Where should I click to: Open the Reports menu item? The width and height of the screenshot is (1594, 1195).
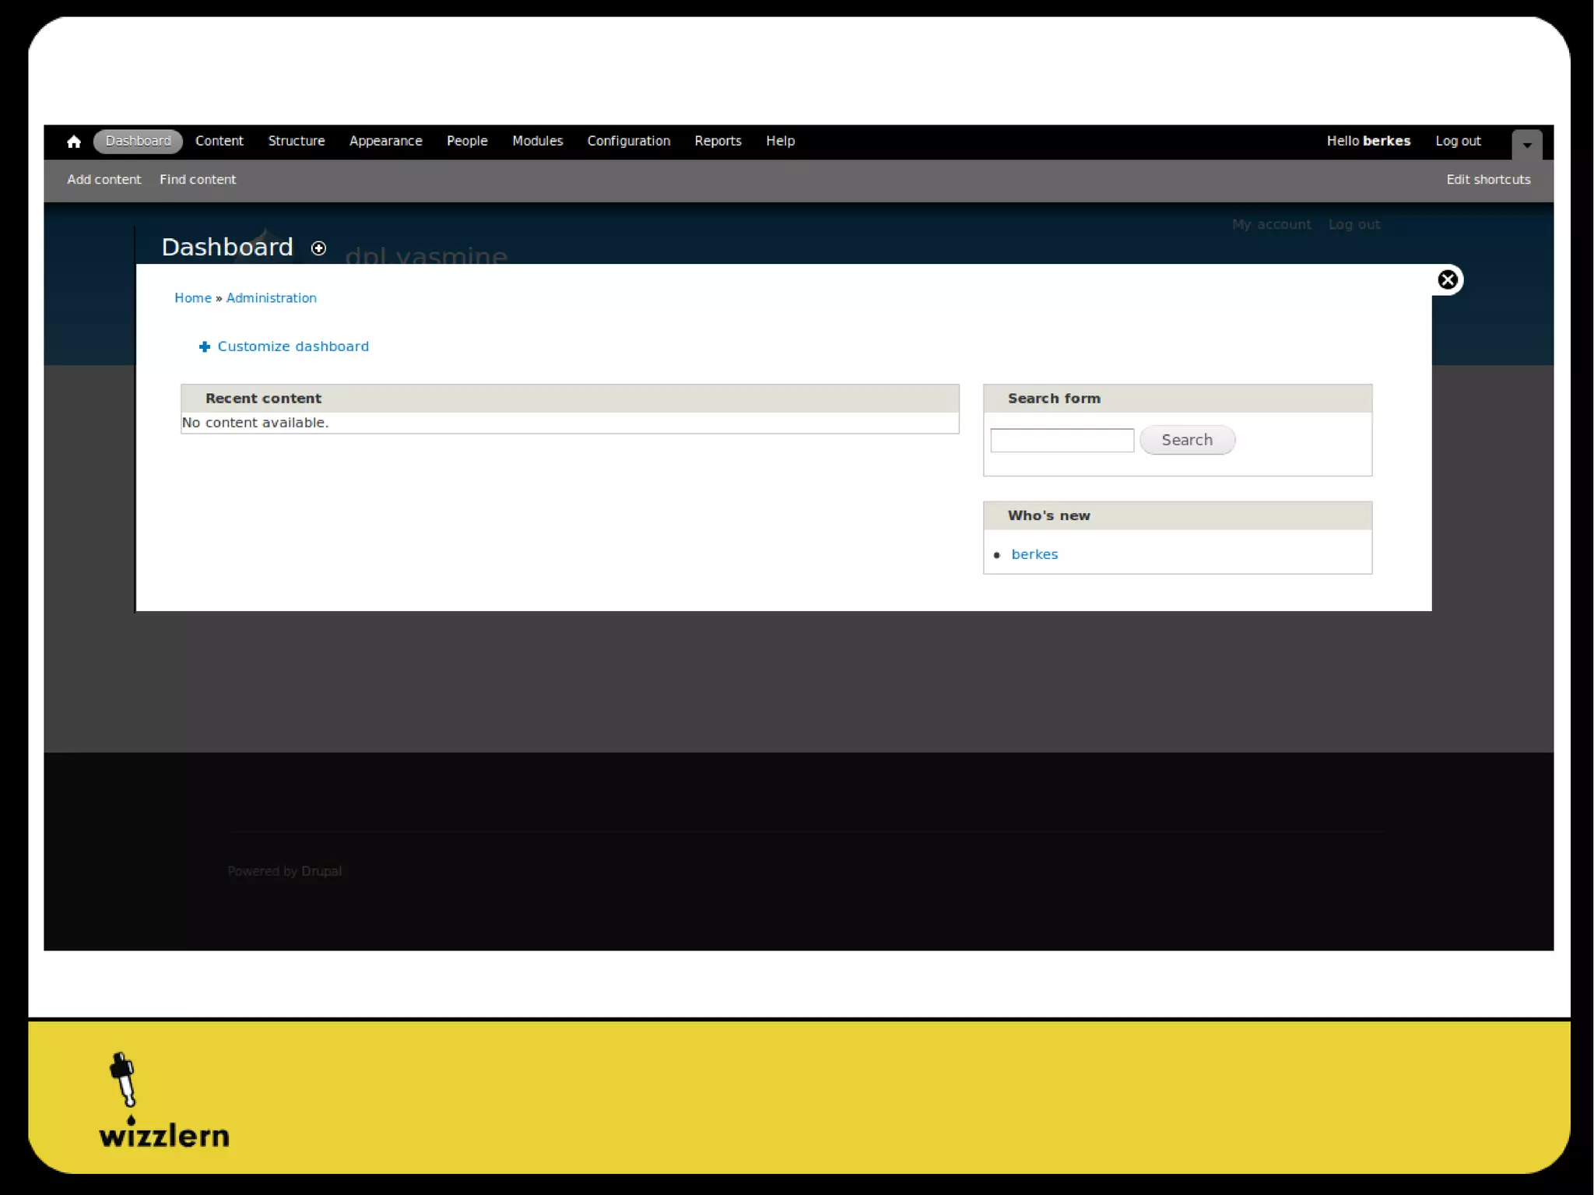coord(718,141)
